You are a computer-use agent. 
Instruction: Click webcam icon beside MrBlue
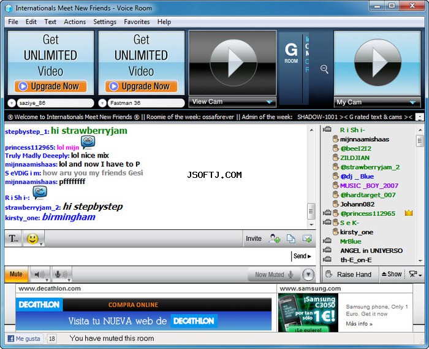[x=327, y=241]
